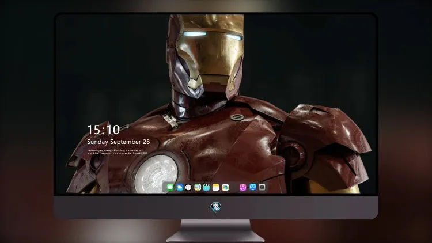Screen dimensions: 432x243
Task: Open the Clock app in the dock
Action: [x=188, y=187]
